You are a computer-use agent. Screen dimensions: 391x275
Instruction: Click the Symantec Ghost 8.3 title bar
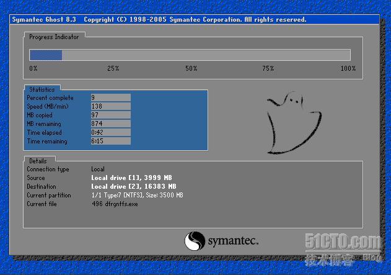[x=195, y=19]
